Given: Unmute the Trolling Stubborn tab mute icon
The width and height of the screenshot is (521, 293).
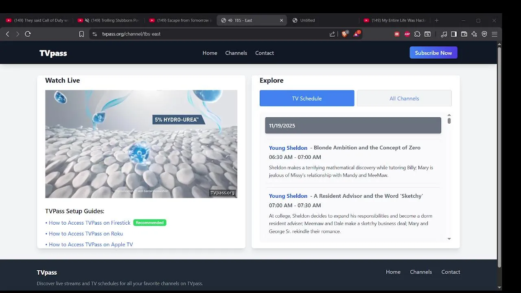Looking at the screenshot, I should (87, 20).
